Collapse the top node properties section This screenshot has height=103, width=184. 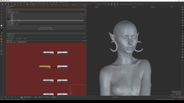7,10
